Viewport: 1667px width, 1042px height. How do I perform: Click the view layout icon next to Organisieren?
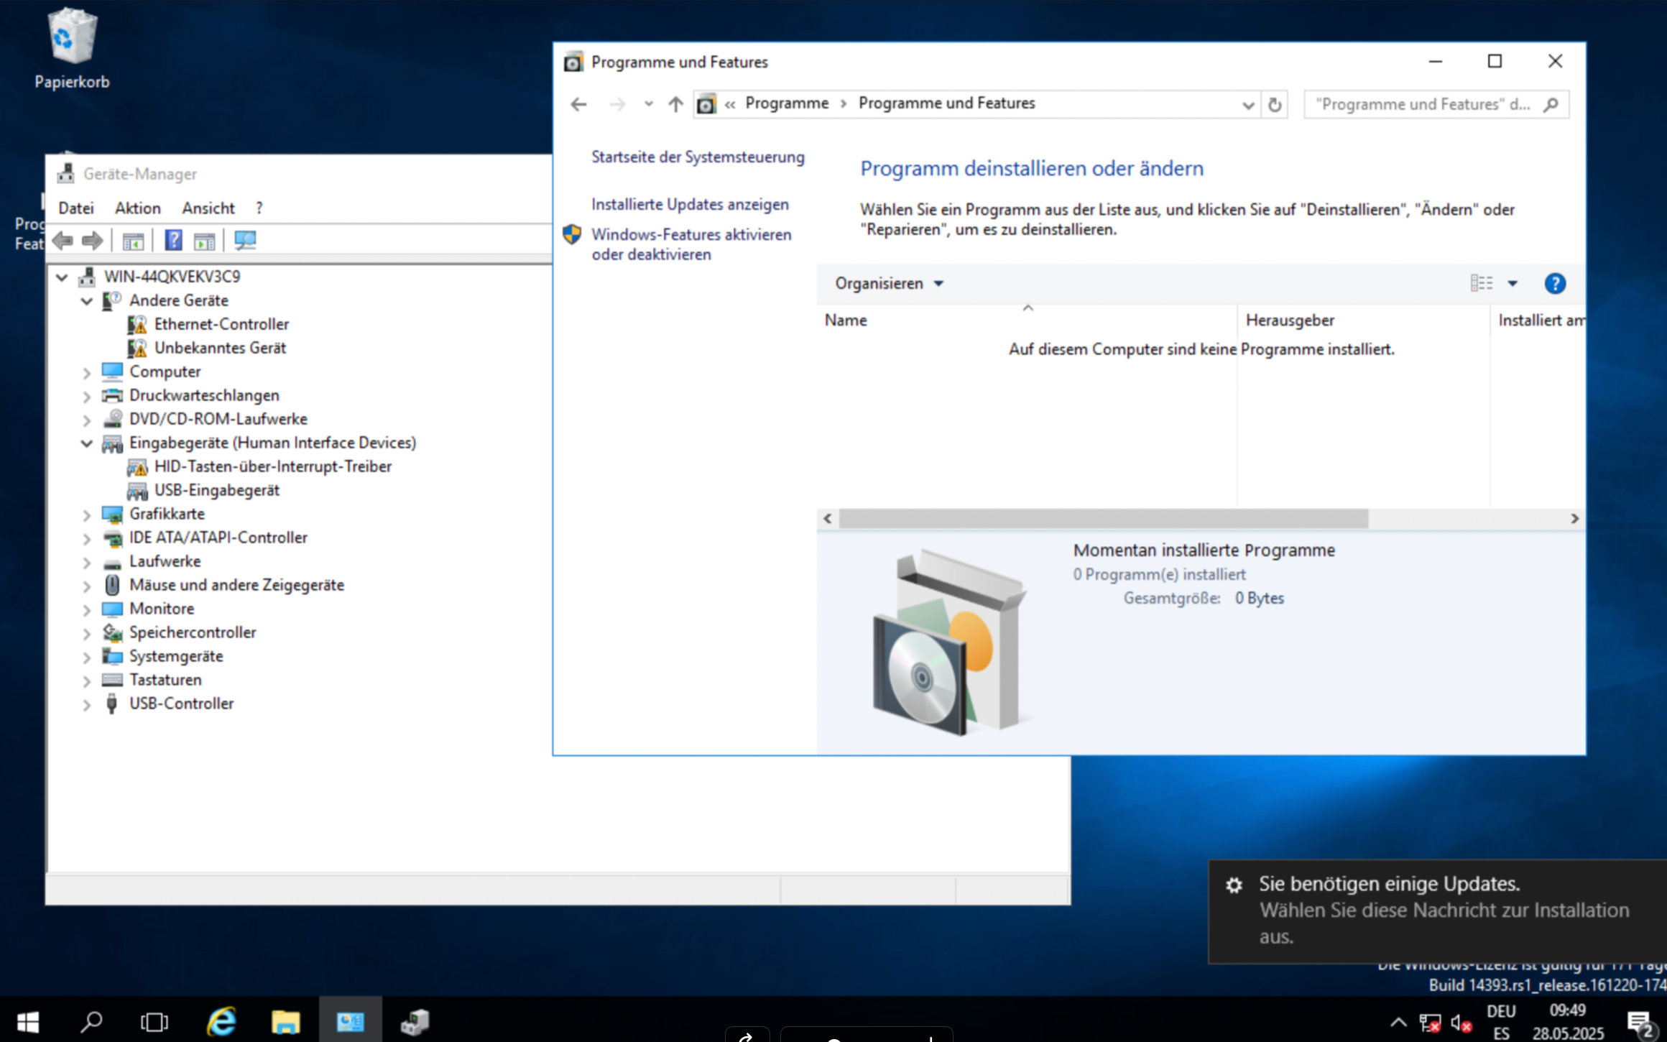pyautogui.click(x=1481, y=283)
